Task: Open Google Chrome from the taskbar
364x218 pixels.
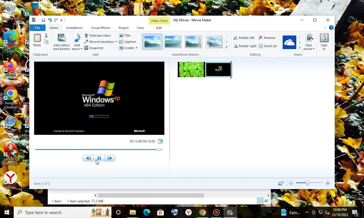Action: pos(202,212)
